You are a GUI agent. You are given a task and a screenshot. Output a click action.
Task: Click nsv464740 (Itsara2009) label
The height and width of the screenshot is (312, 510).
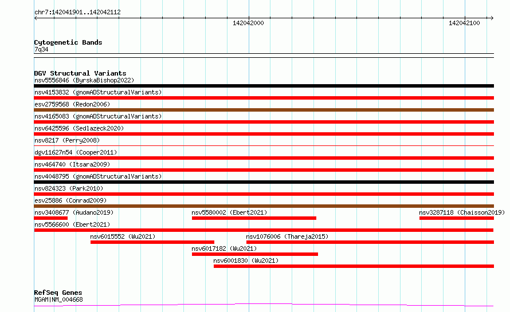pyautogui.click(x=72, y=164)
